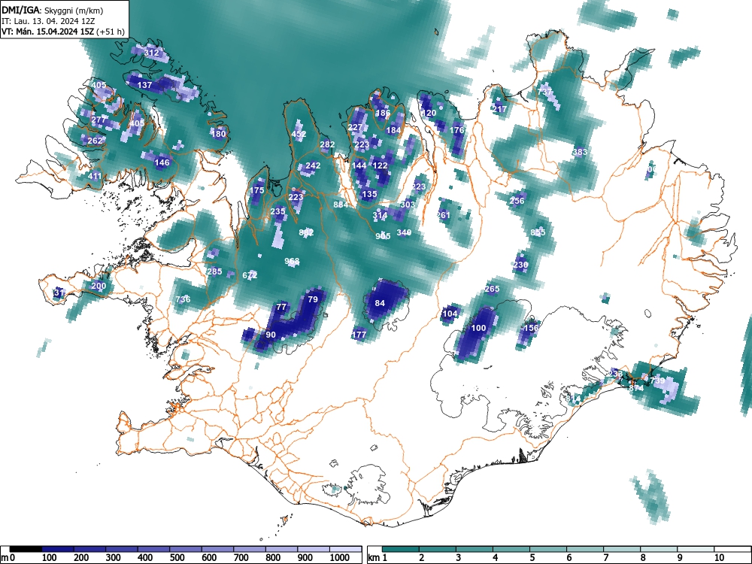The image size is (752, 564).
Task: Click visibility value '262' on the map
Action: (x=95, y=141)
